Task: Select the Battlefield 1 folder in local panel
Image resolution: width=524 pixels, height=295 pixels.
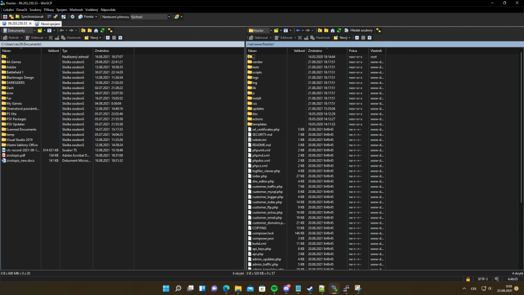Action: [15, 72]
